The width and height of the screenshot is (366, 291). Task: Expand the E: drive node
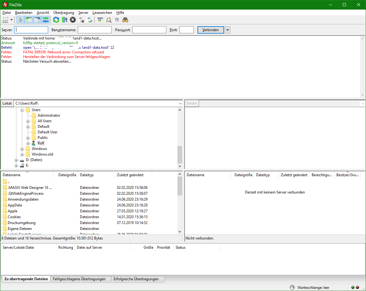click(16, 166)
